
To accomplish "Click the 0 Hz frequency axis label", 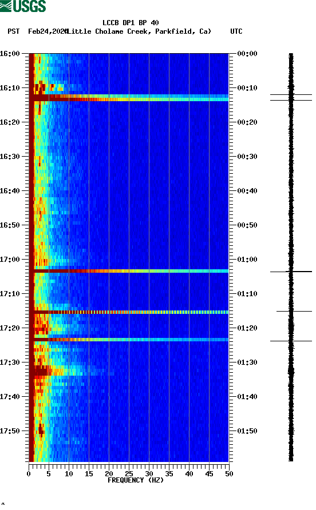I will (x=29, y=474).
